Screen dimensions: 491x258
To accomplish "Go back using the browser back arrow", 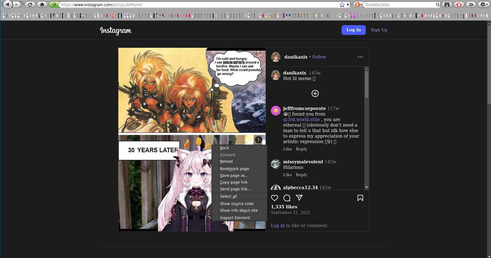I will [7, 5].
